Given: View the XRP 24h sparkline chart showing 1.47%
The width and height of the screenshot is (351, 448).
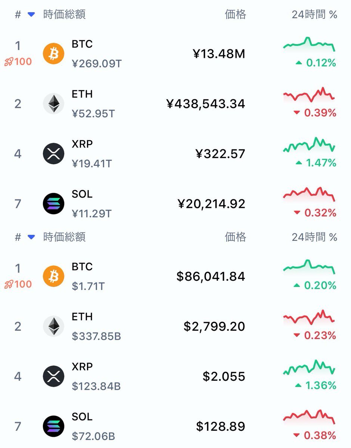Looking at the screenshot, I should [x=309, y=145].
